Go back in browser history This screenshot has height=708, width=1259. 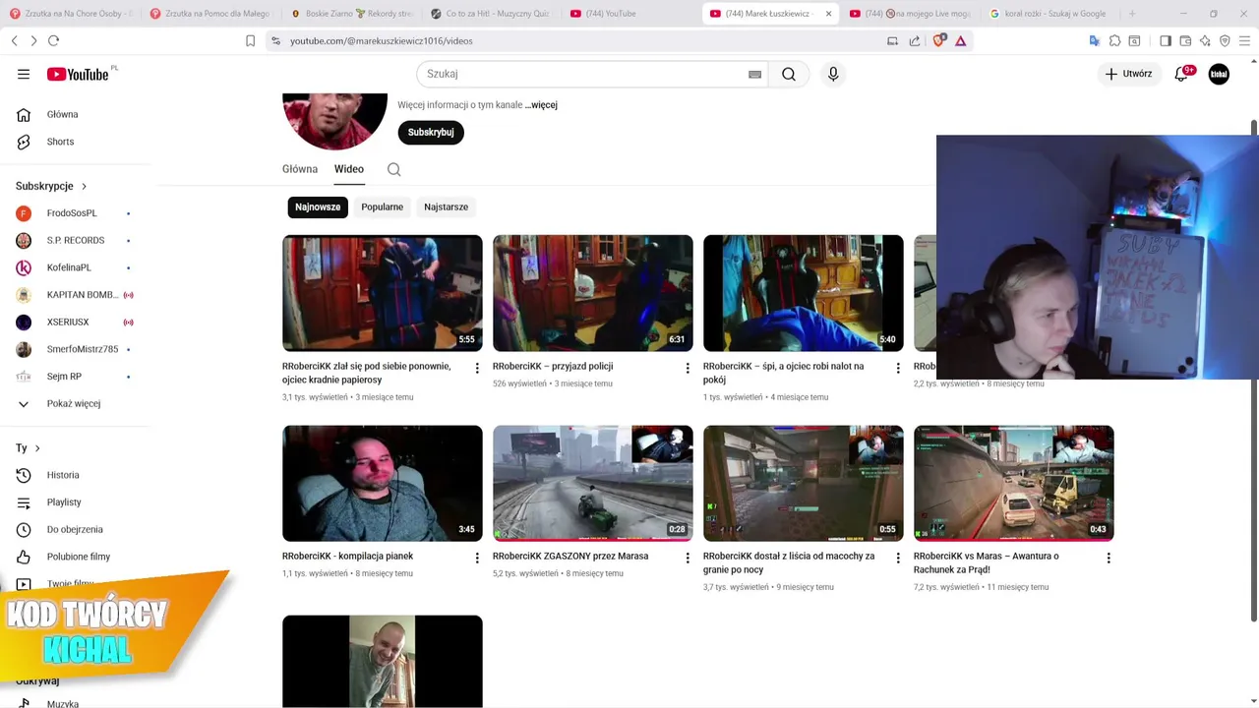[x=14, y=40]
